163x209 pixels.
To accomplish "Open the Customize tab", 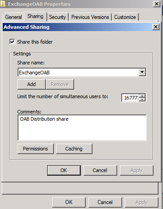I will (125, 17).
